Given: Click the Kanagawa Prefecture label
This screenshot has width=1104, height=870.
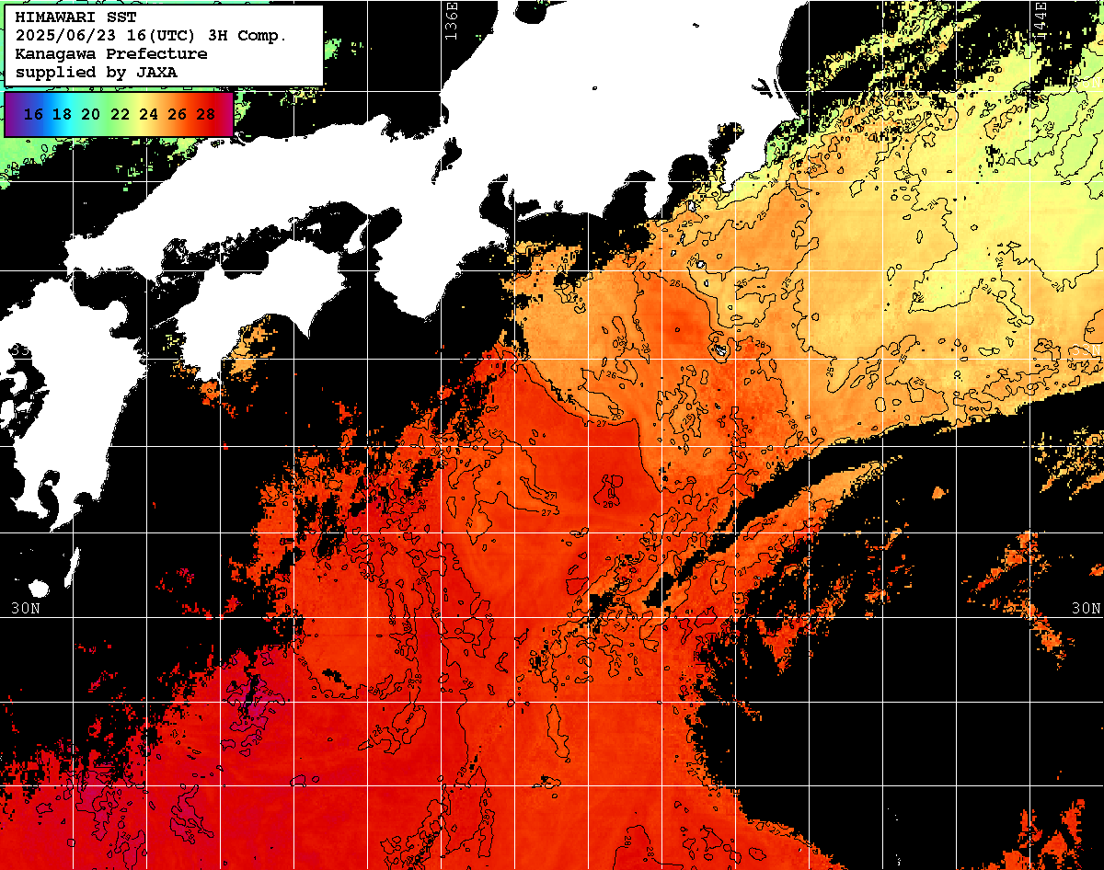Looking at the screenshot, I should [x=110, y=53].
